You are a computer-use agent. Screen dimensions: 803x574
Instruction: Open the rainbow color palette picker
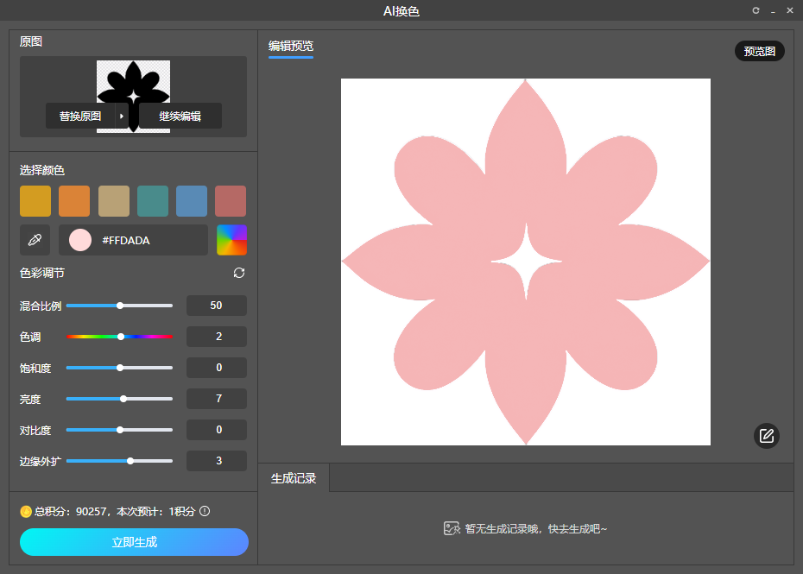[x=231, y=240]
